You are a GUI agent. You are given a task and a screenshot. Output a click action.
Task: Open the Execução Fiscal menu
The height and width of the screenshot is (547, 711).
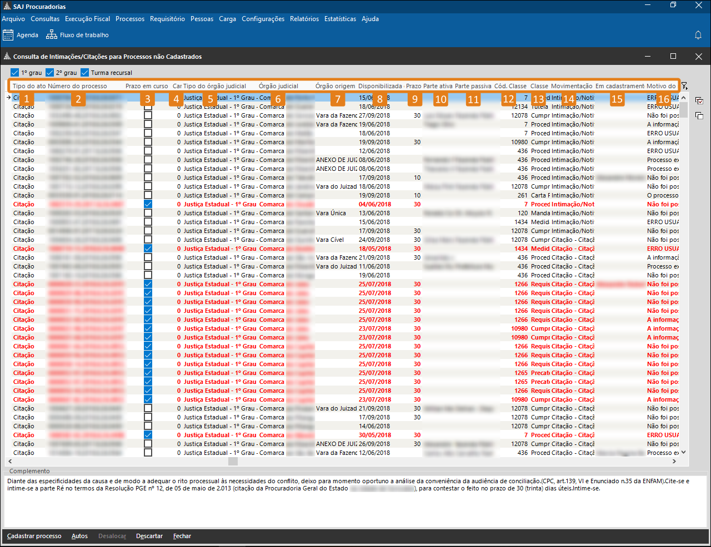pos(87,19)
